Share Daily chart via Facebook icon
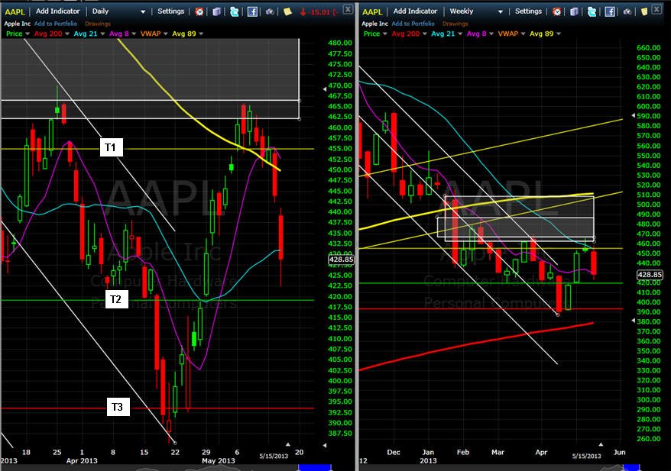The image size is (671, 471). click(x=252, y=11)
